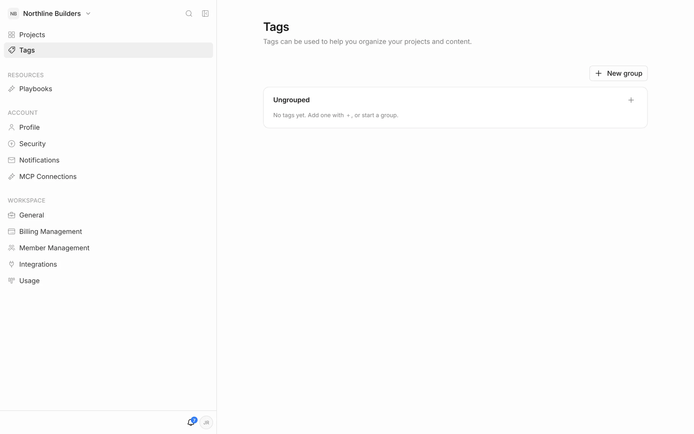Click the Projects grid icon
Viewport: 694px width, 434px height.
click(11, 35)
